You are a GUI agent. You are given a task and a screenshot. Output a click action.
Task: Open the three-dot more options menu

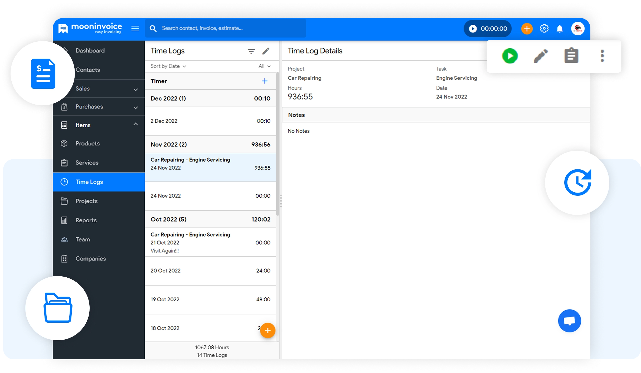602,56
